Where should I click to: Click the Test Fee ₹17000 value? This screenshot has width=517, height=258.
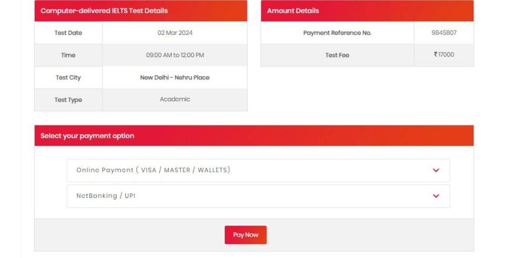coord(445,55)
